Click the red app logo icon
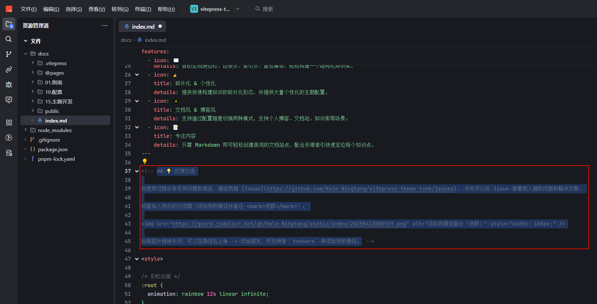 tap(9, 9)
